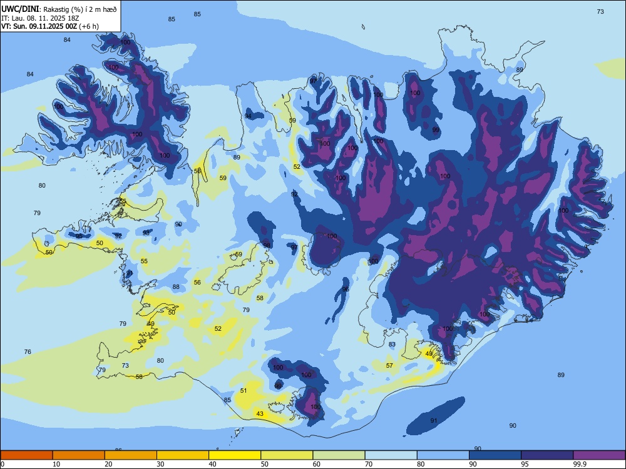Pick the amber 20–30 legend swatch
The width and height of the screenshot is (626, 469).
131,455
